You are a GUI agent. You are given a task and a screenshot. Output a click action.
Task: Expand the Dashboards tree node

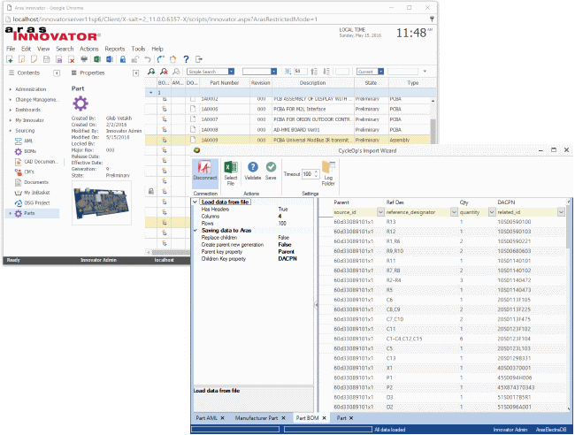tap(11, 110)
